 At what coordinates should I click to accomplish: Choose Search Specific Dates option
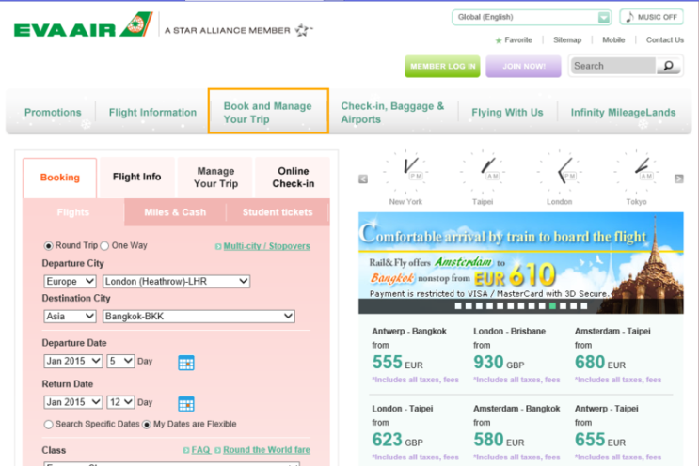coord(49,424)
